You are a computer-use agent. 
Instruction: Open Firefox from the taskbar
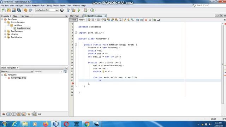tap(46, 124)
